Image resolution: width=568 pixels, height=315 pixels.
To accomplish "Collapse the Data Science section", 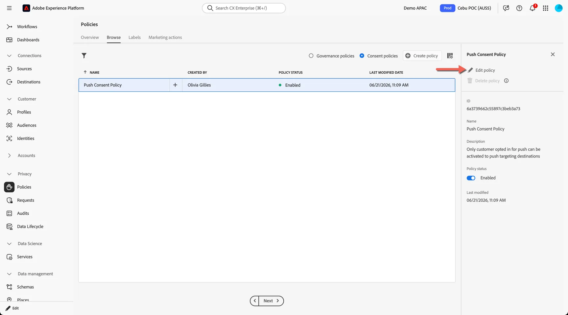I will coord(9,244).
